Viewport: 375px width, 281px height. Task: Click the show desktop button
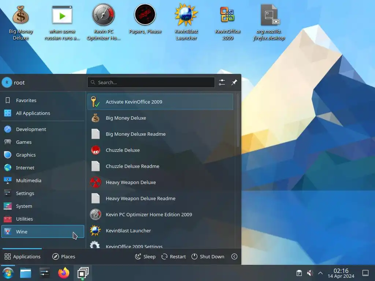pos(365,273)
